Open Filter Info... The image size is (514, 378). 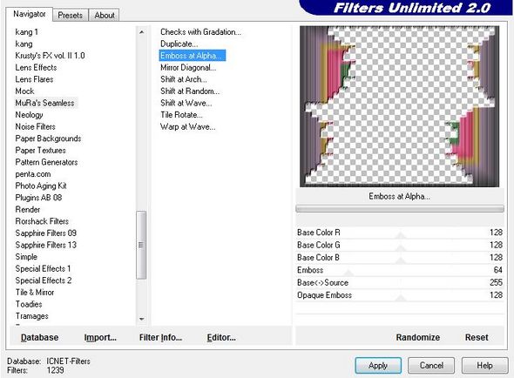[160, 337]
